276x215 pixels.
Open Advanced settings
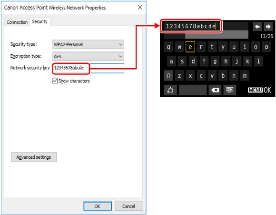(34, 157)
